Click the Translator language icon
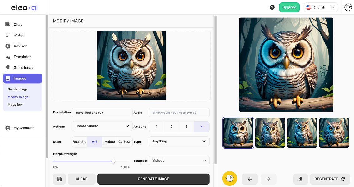The width and height of the screenshot is (354, 187). [8, 57]
